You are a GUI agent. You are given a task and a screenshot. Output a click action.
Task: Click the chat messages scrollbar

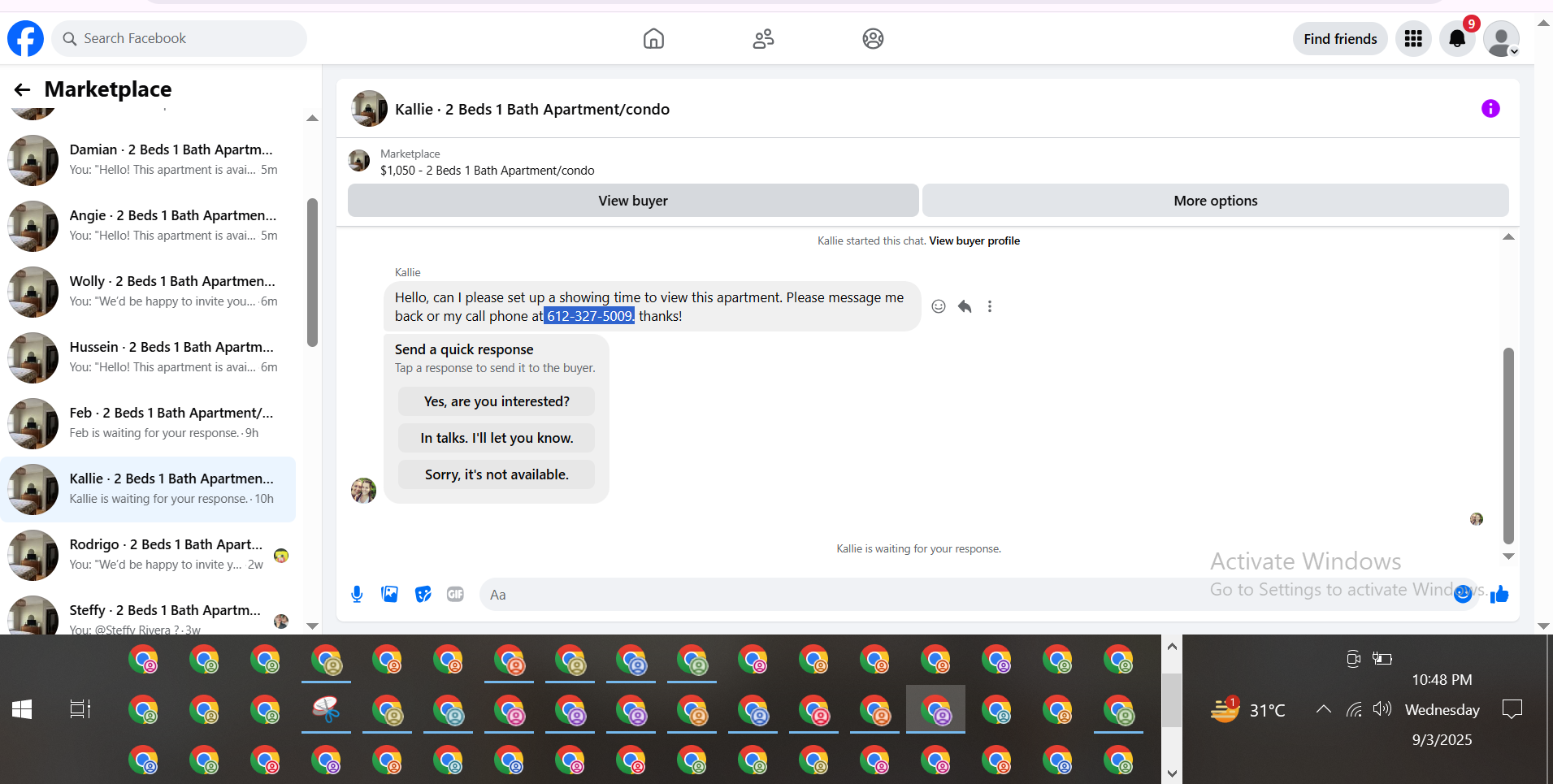pyautogui.click(x=1508, y=445)
